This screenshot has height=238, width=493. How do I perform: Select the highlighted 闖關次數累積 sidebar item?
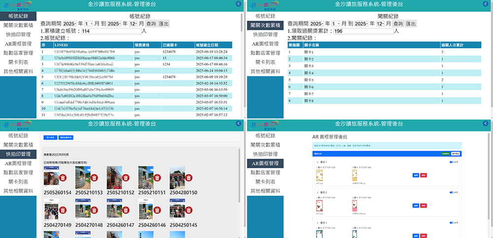[266, 25]
